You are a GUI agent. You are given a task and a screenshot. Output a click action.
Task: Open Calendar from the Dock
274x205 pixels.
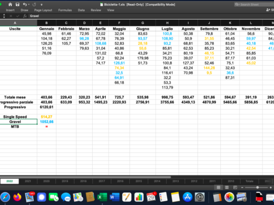coord(151,197)
